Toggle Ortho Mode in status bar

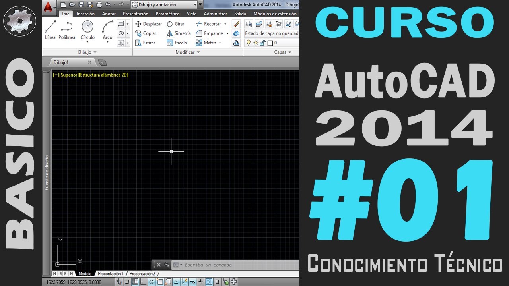(x=144, y=282)
